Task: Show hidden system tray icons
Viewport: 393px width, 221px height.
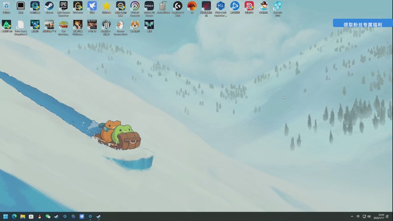Action: [x=352, y=216]
